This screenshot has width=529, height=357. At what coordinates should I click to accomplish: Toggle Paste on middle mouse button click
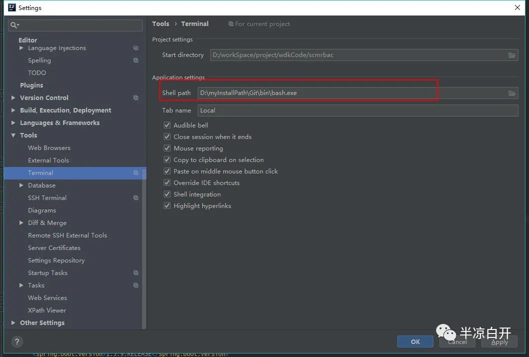coord(167,171)
